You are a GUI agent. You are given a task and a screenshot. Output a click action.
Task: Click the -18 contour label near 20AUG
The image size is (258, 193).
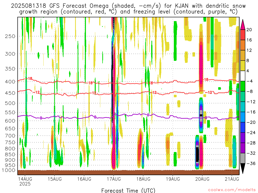[205, 80]
